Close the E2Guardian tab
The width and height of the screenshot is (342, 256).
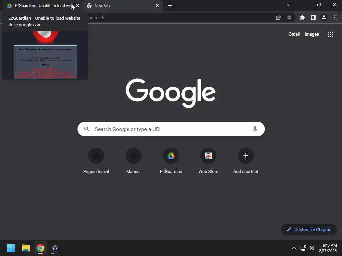click(77, 6)
